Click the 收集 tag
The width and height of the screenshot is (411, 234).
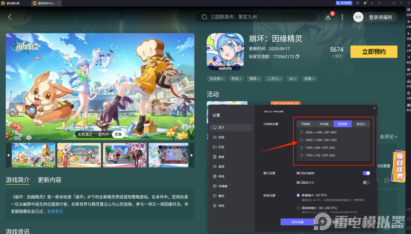[x=309, y=79]
